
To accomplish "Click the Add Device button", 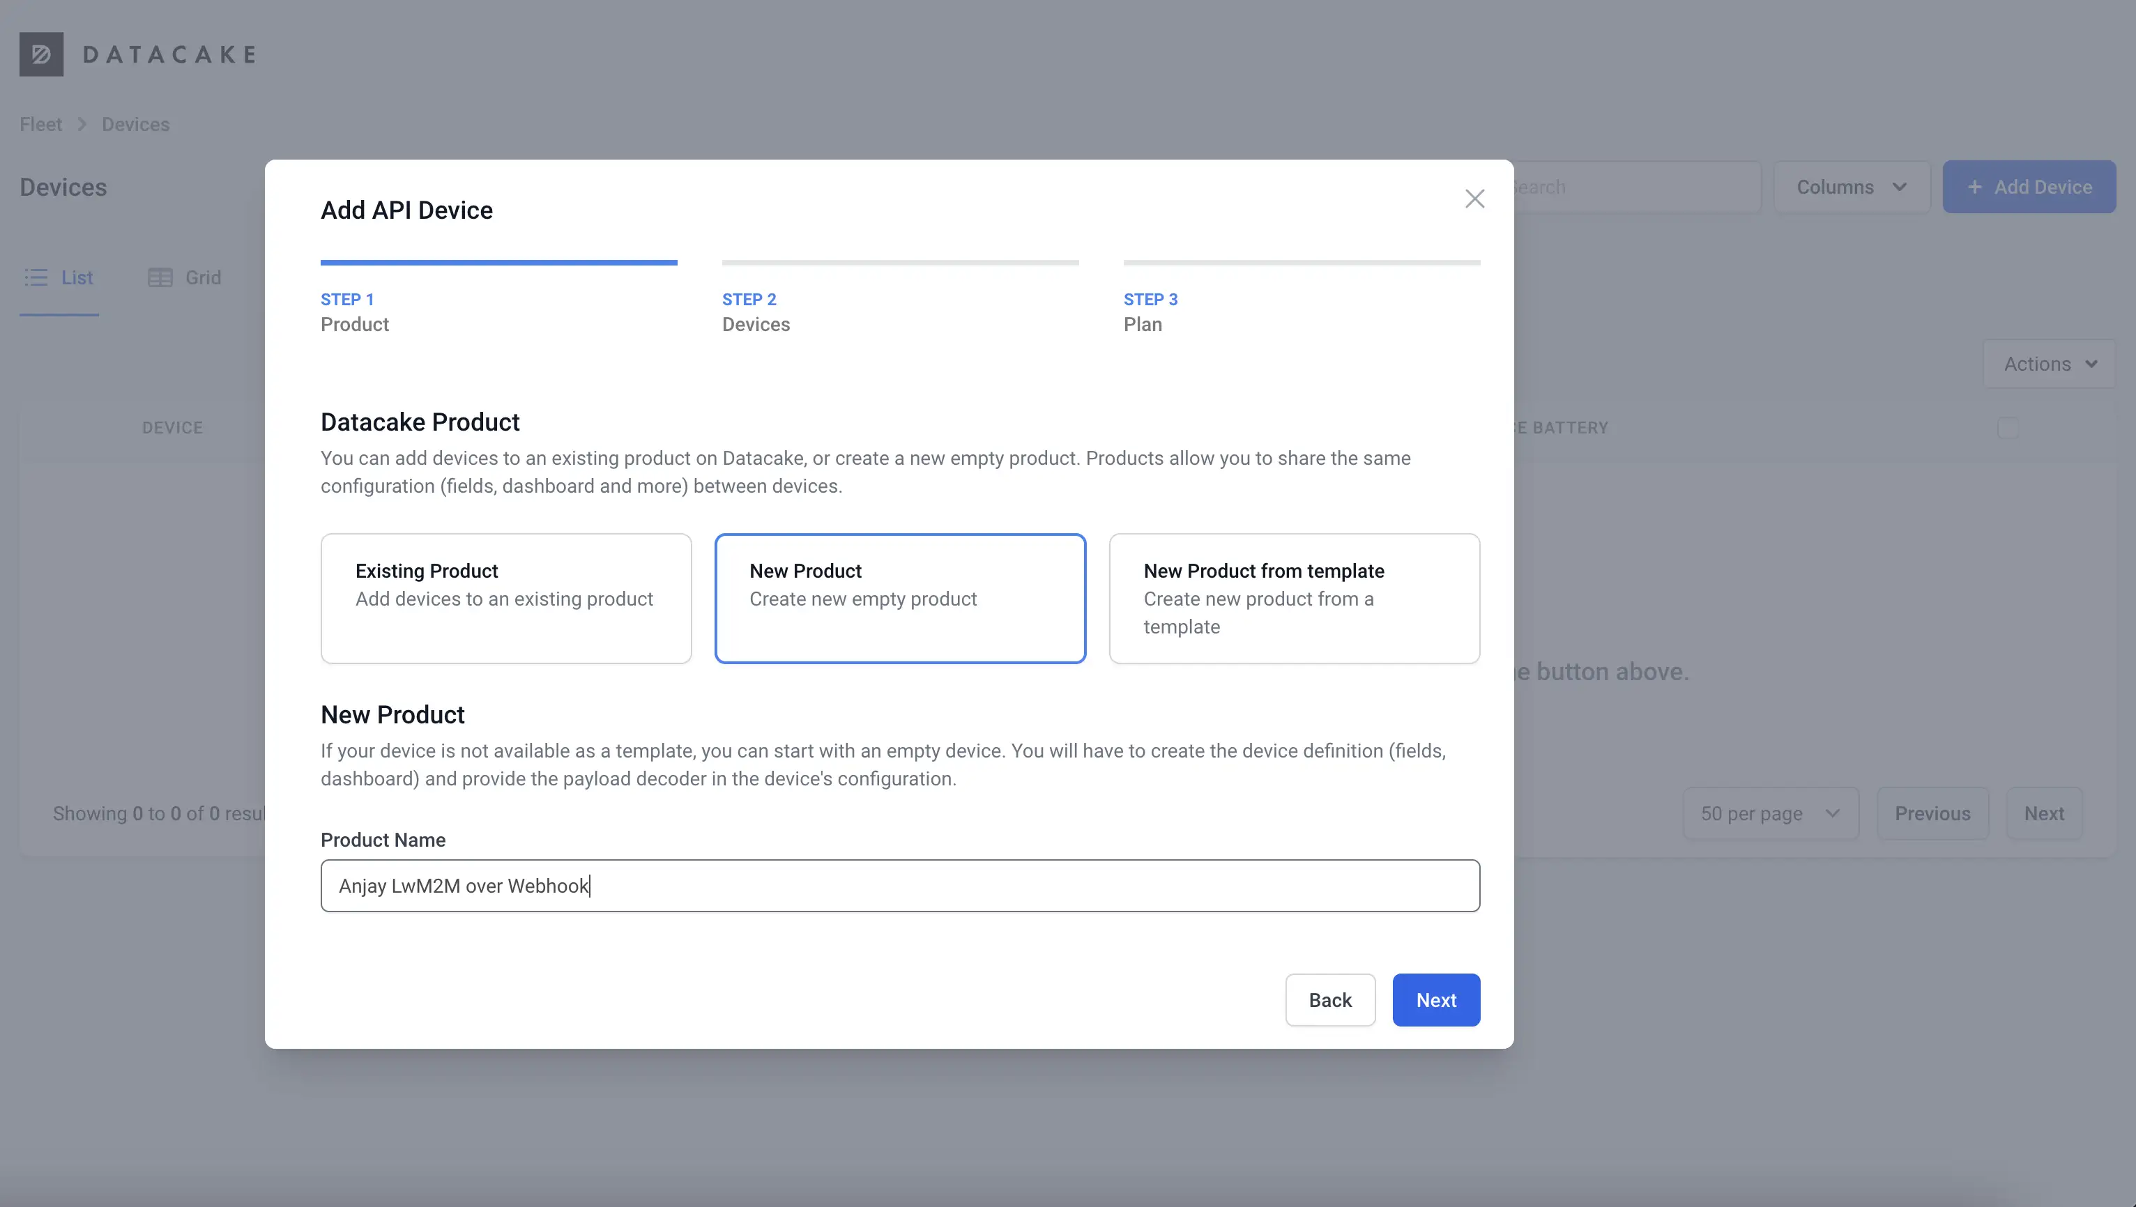I will click(2029, 187).
